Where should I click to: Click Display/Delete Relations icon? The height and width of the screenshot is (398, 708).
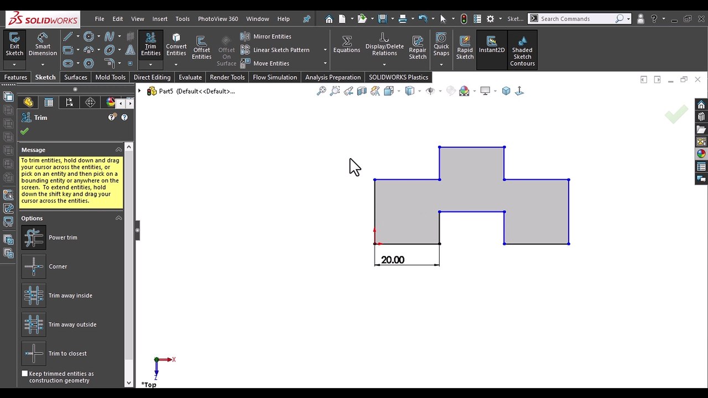pos(384,44)
